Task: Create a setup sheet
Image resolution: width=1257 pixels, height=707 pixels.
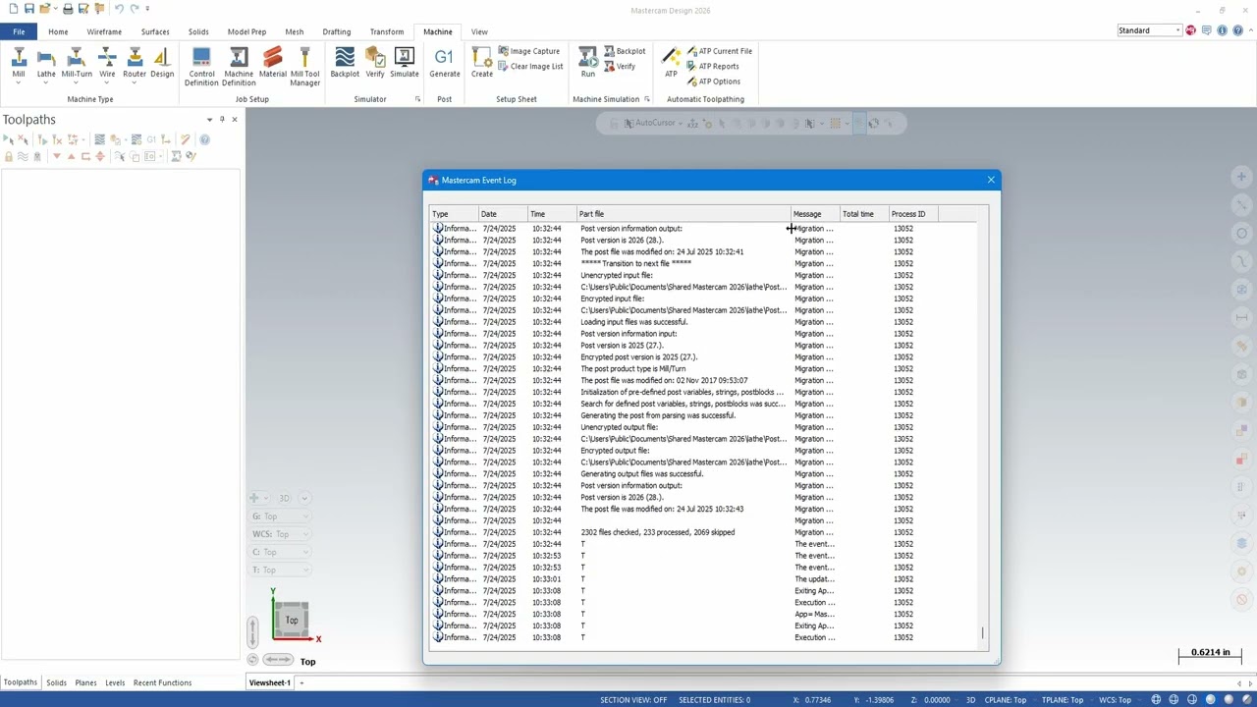Action: pyautogui.click(x=482, y=63)
